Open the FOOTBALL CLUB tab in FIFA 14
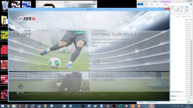 tap(70, 31)
